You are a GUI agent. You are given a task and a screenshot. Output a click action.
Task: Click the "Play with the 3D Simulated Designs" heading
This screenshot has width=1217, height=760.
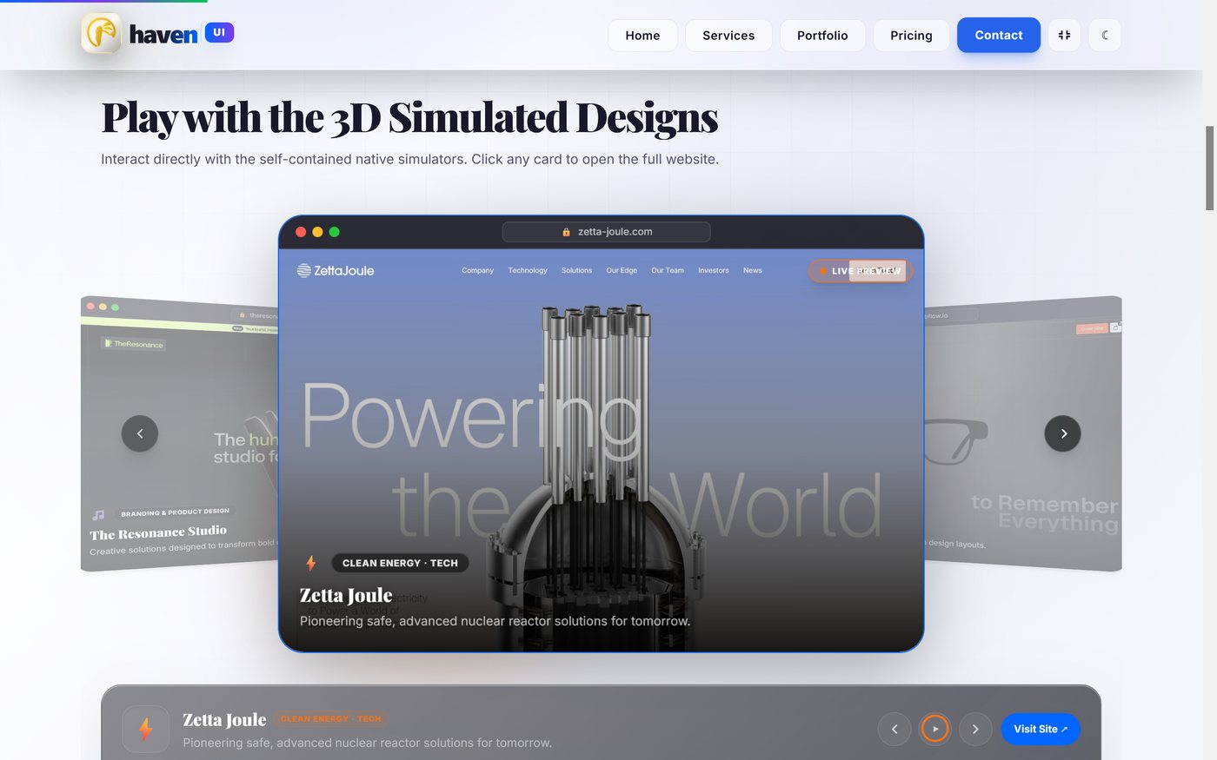click(409, 118)
